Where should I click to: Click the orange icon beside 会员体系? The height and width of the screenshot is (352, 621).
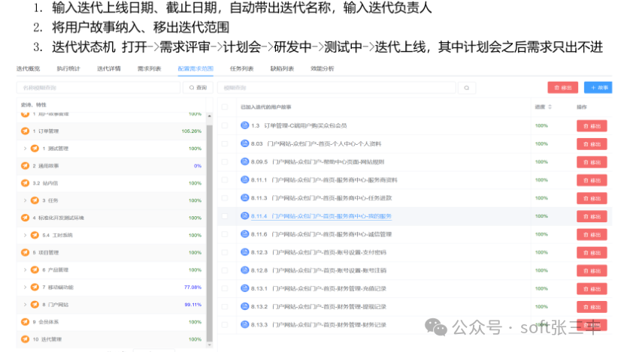25,321
